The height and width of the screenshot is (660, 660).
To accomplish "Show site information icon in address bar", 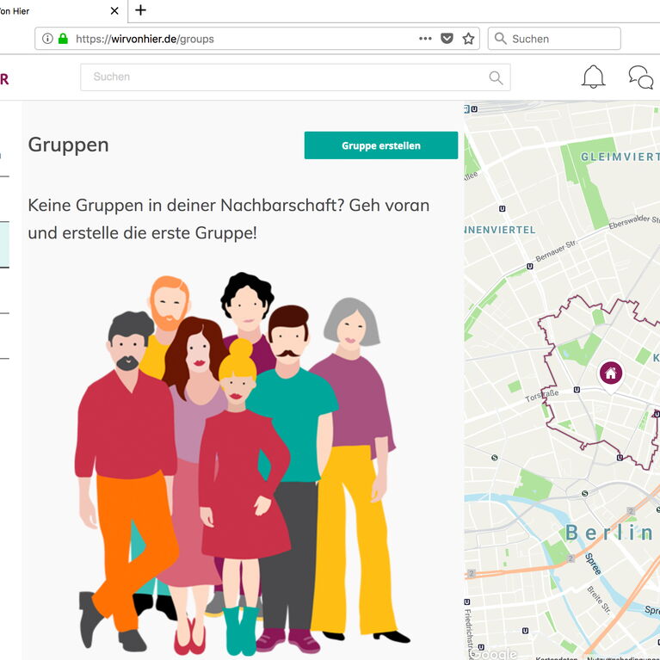I will coord(47,39).
